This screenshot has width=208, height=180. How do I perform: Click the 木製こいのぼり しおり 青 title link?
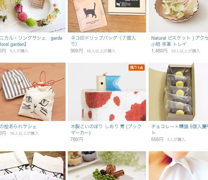[106, 130]
